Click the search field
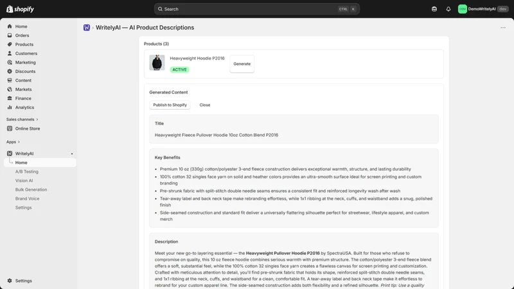The image size is (514, 289). (x=256, y=9)
